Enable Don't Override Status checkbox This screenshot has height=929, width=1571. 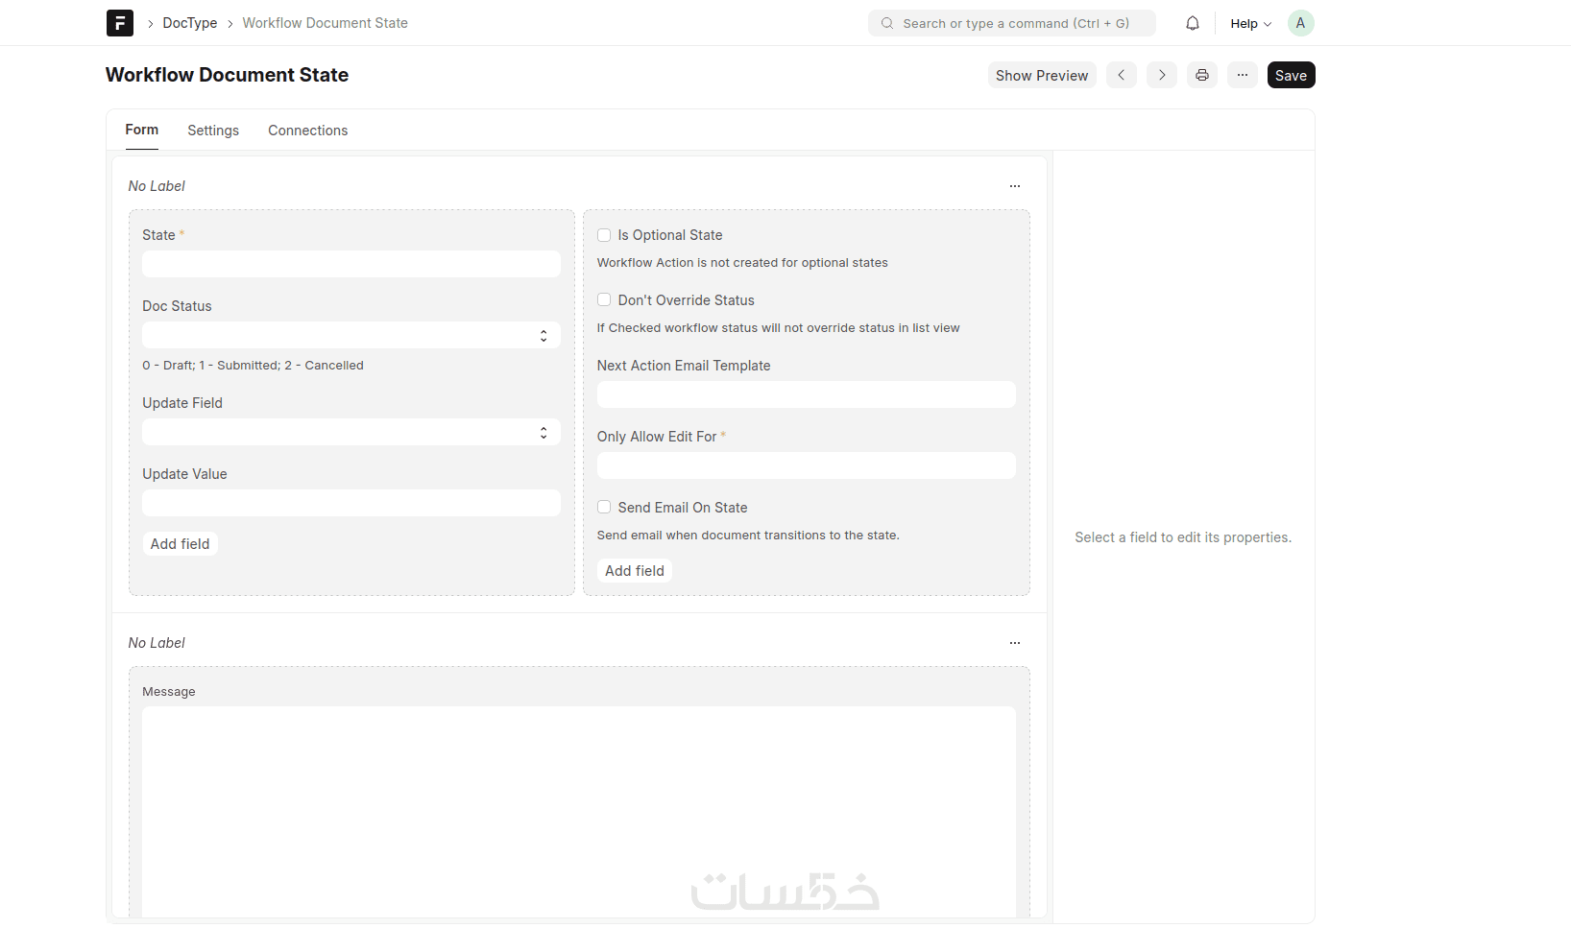click(604, 300)
